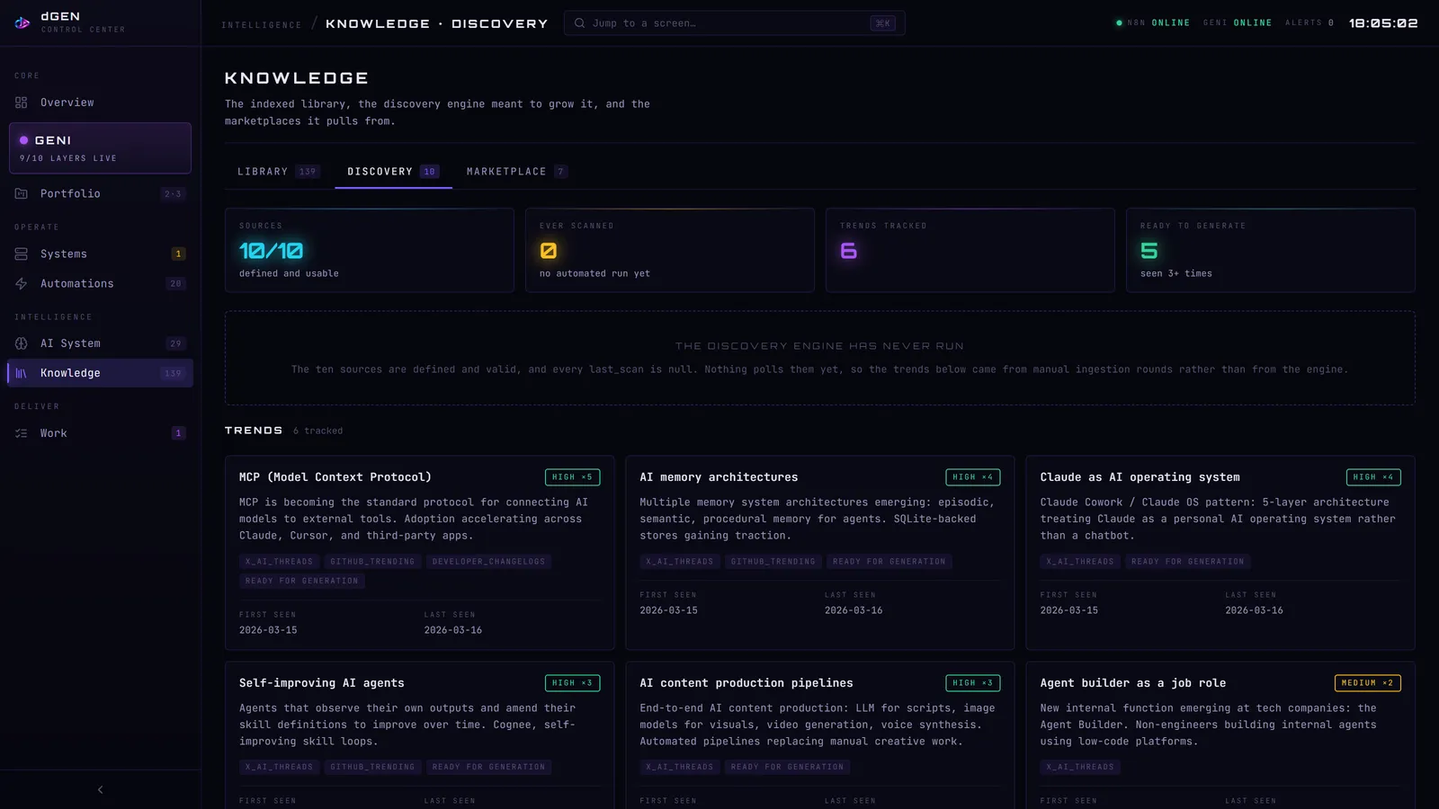This screenshot has height=809, width=1439.
Task: Click the 18:05:02 clock display
Action: pos(1383,23)
